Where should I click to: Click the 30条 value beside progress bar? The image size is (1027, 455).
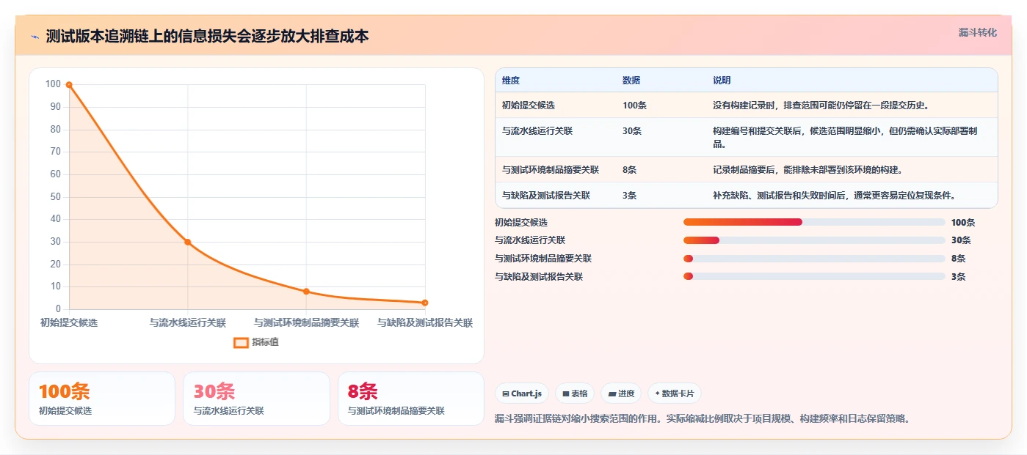pos(961,240)
